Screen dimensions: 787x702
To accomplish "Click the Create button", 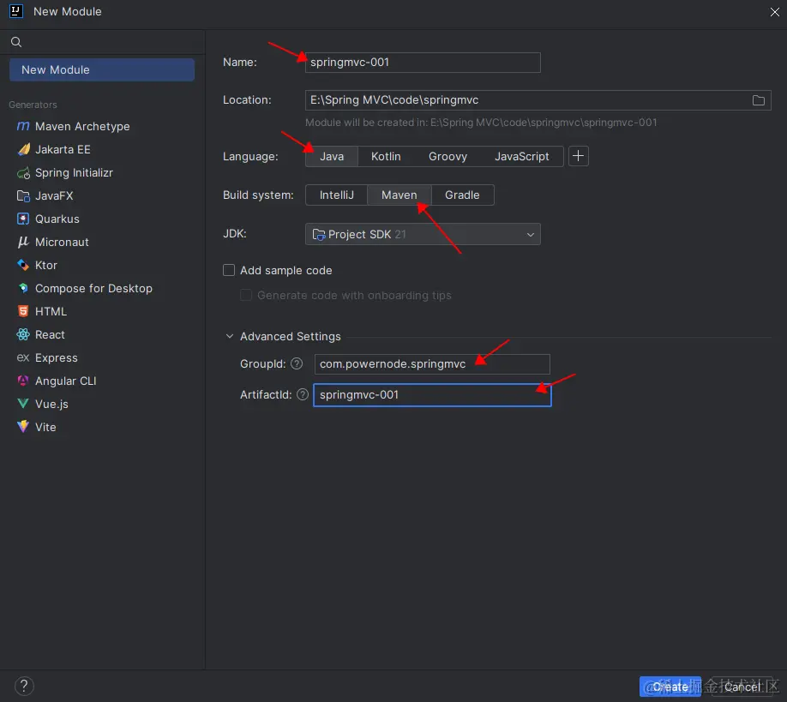I will (x=670, y=687).
